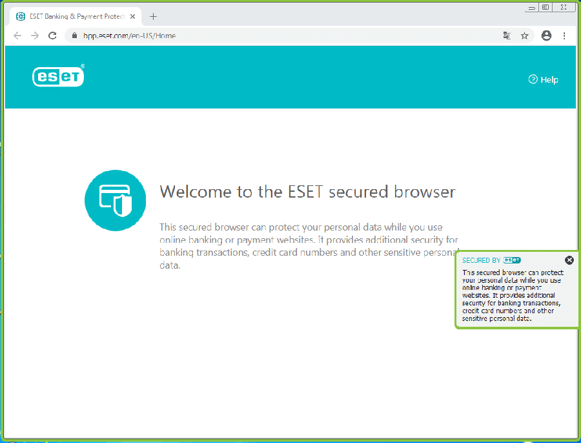Screen dimensions: 581x443
Task: Click the forward navigation arrow
Action: tap(34, 36)
